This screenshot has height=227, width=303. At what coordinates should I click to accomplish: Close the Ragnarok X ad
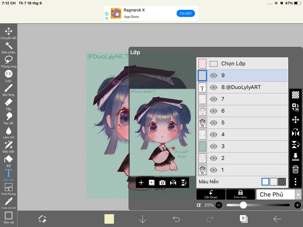point(107,18)
